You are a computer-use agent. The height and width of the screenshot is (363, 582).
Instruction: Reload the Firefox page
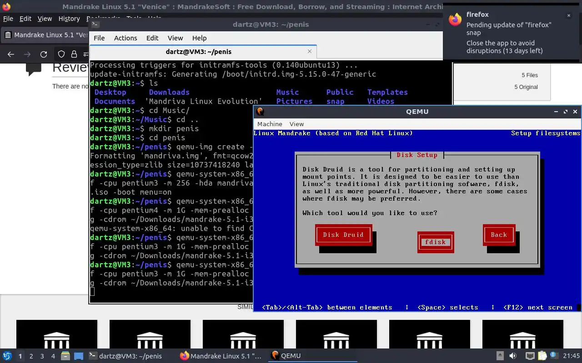click(44, 54)
